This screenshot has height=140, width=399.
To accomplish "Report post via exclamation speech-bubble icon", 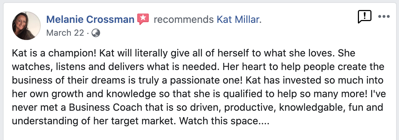I will (x=364, y=17).
